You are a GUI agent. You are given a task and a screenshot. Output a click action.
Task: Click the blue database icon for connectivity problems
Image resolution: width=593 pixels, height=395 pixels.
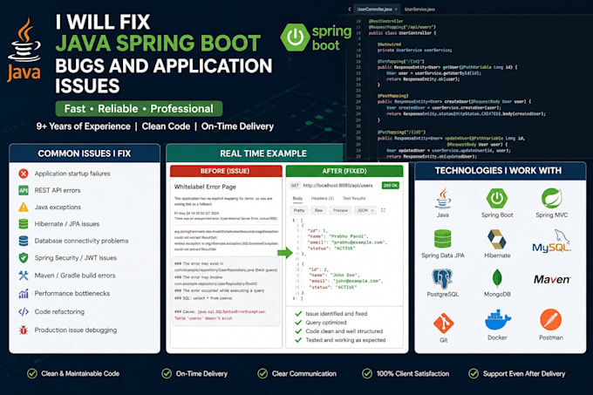coord(24,241)
